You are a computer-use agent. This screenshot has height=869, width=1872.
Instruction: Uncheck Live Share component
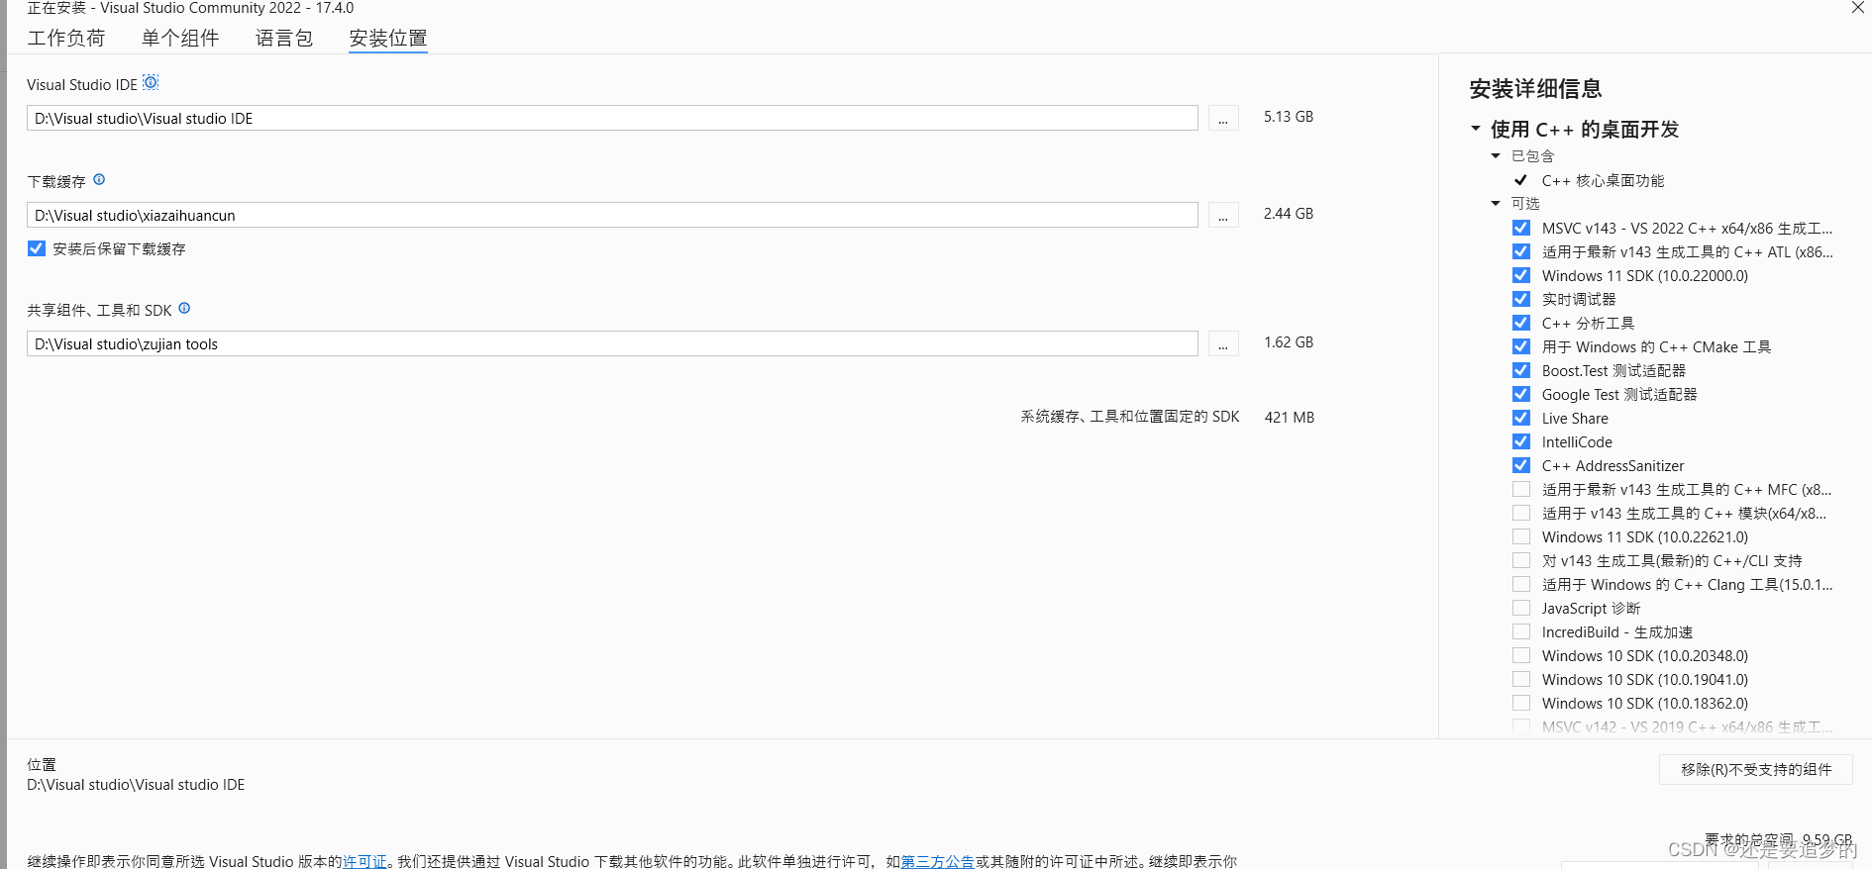(x=1521, y=418)
